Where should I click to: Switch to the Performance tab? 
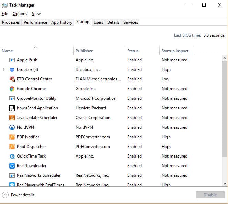pyautogui.click(x=35, y=22)
